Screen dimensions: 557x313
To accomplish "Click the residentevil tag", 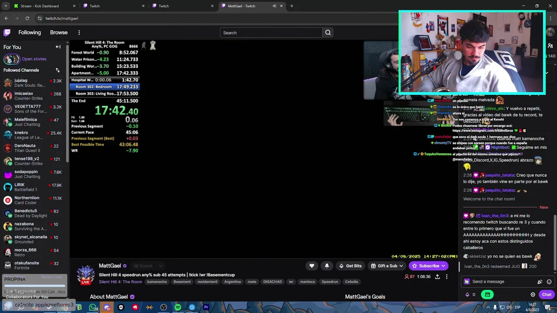I will 207,282.
